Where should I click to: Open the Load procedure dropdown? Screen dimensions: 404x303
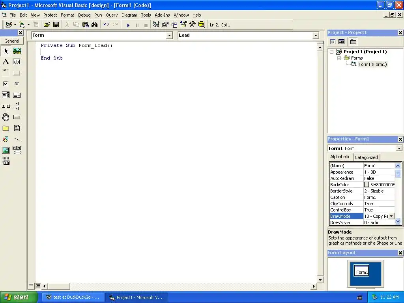point(316,35)
